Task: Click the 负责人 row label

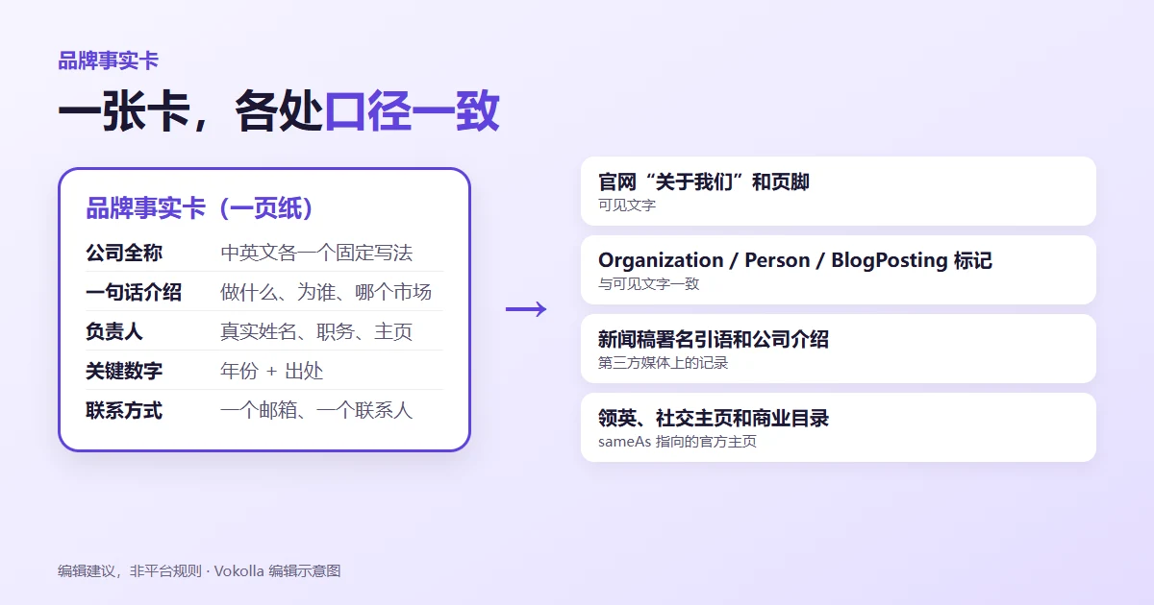Action: click(x=114, y=331)
